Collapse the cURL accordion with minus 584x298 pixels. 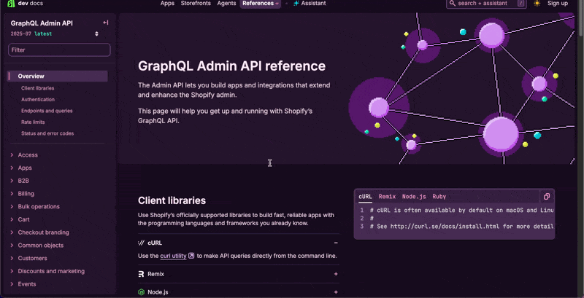pos(336,243)
